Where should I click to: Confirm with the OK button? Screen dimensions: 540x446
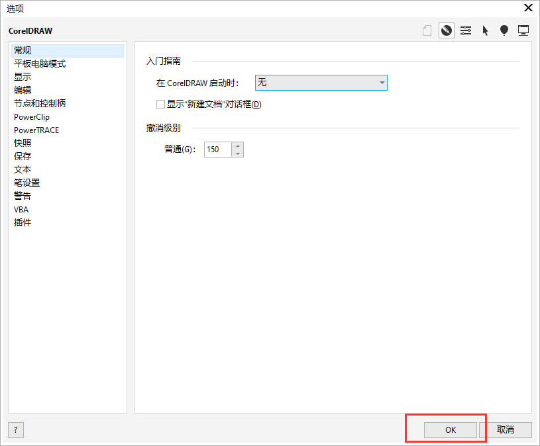451,430
